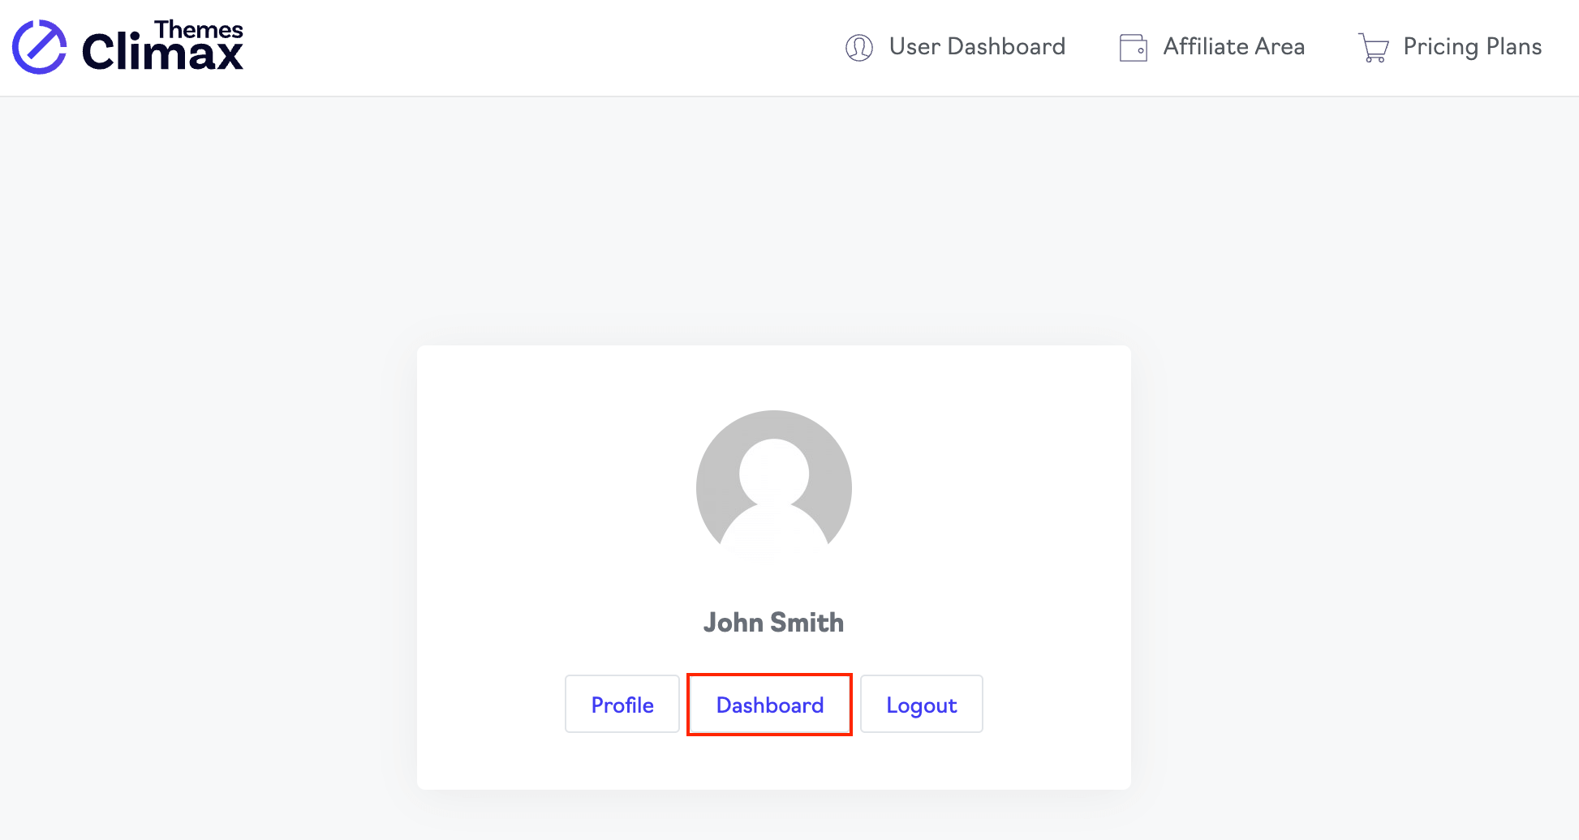Open the Profile button
The image size is (1579, 840).
(x=622, y=705)
